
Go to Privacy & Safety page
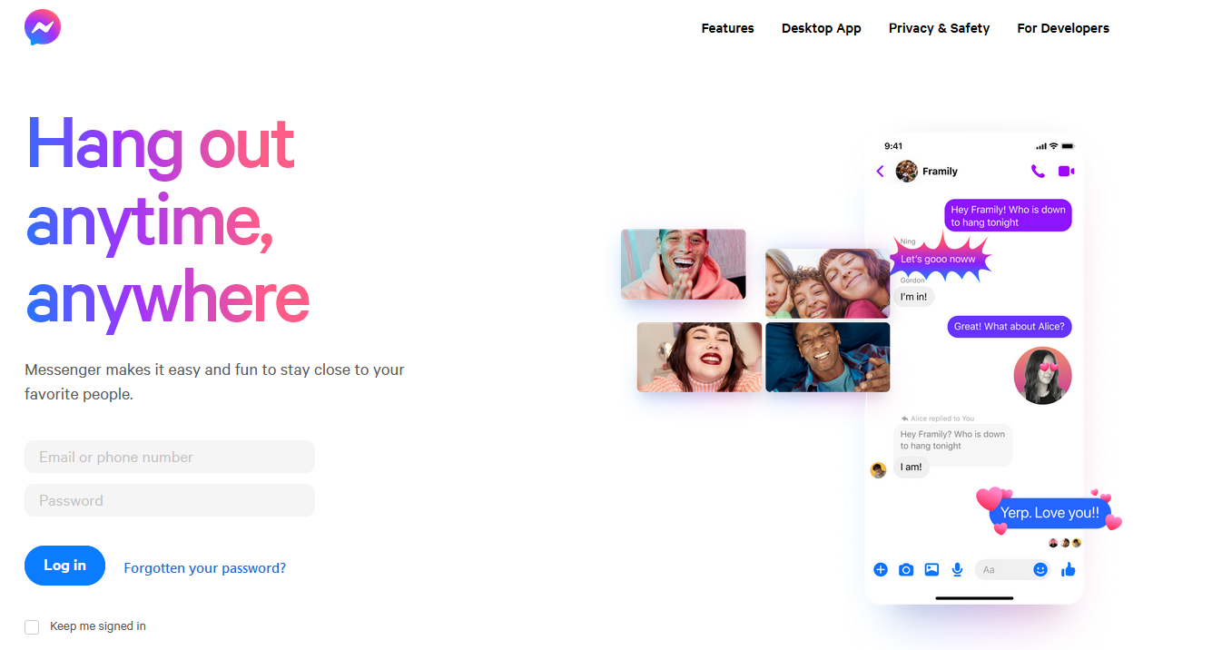point(939,28)
